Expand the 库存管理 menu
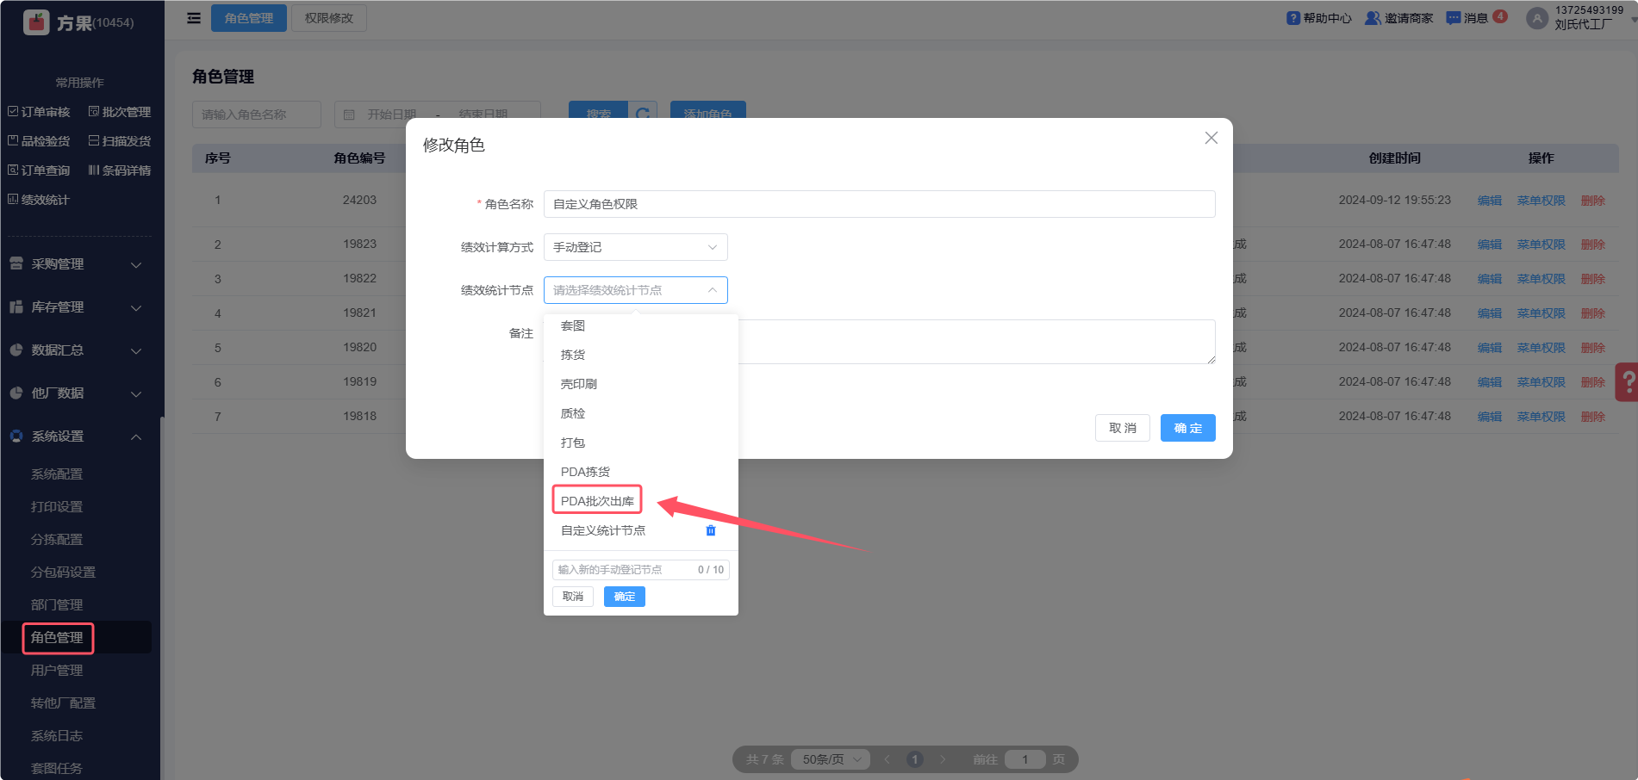This screenshot has height=780, width=1638. click(x=76, y=307)
